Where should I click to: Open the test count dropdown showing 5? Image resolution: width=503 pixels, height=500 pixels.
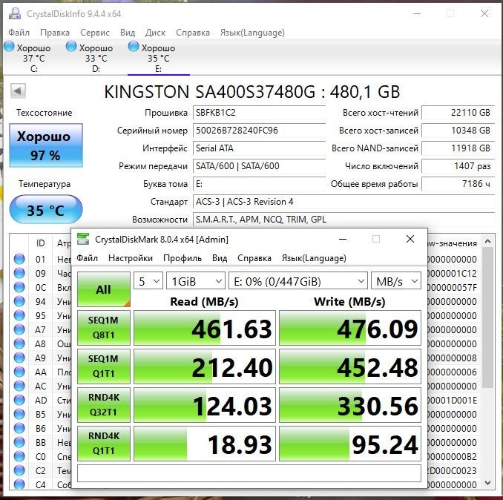pyautogui.click(x=148, y=281)
